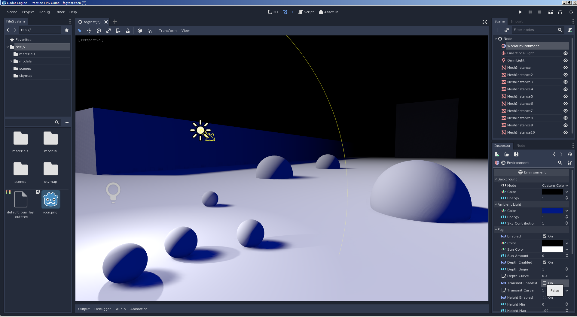Image resolution: width=577 pixels, height=317 pixels.
Task: Select the Rotate tool in the viewport toolbar
Action: click(99, 31)
